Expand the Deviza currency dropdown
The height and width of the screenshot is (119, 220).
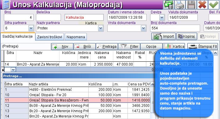coord(162,18)
